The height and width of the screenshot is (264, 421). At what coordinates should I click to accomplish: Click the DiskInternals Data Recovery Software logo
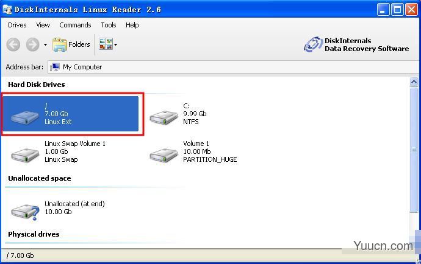(x=356, y=45)
